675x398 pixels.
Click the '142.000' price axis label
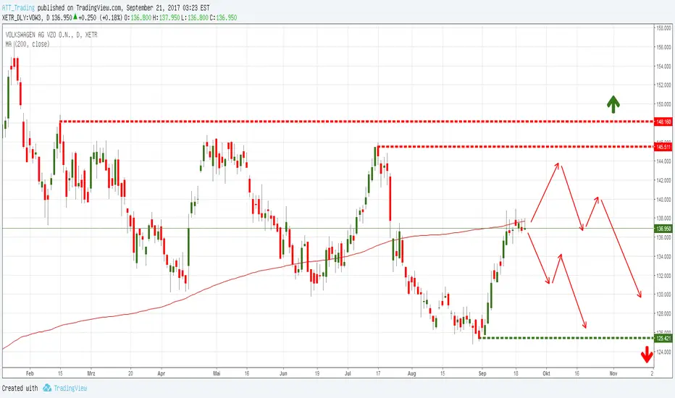pyautogui.click(x=663, y=180)
